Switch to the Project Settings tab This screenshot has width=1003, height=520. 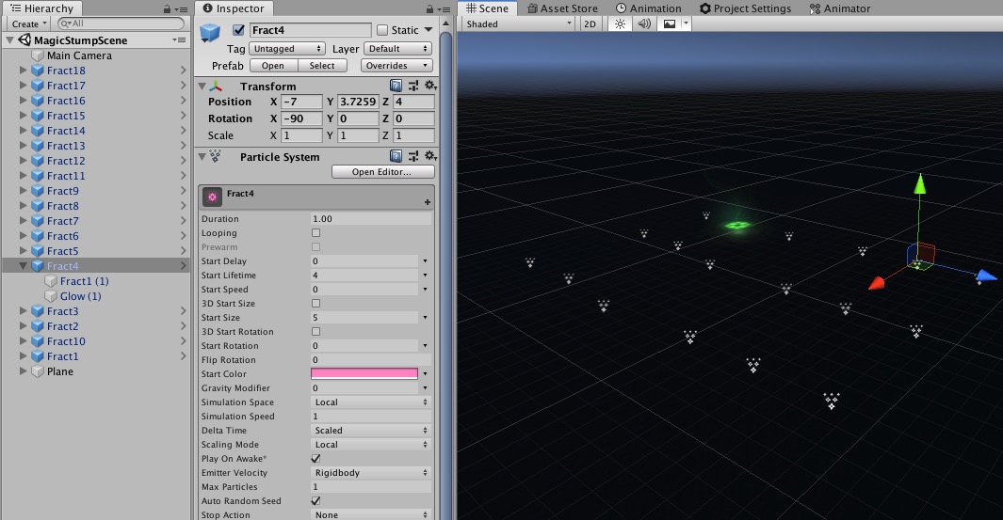coord(745,8)
